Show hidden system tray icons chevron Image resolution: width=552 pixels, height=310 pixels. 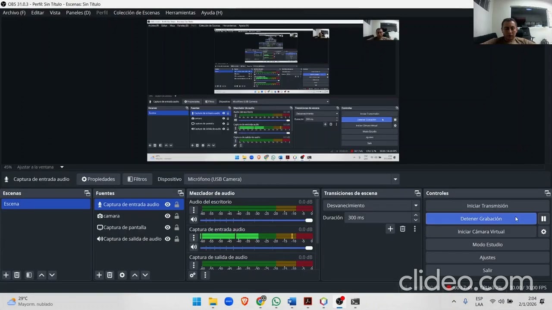454,301
